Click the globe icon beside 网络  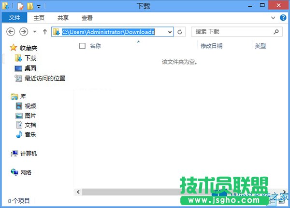[14, 172]
